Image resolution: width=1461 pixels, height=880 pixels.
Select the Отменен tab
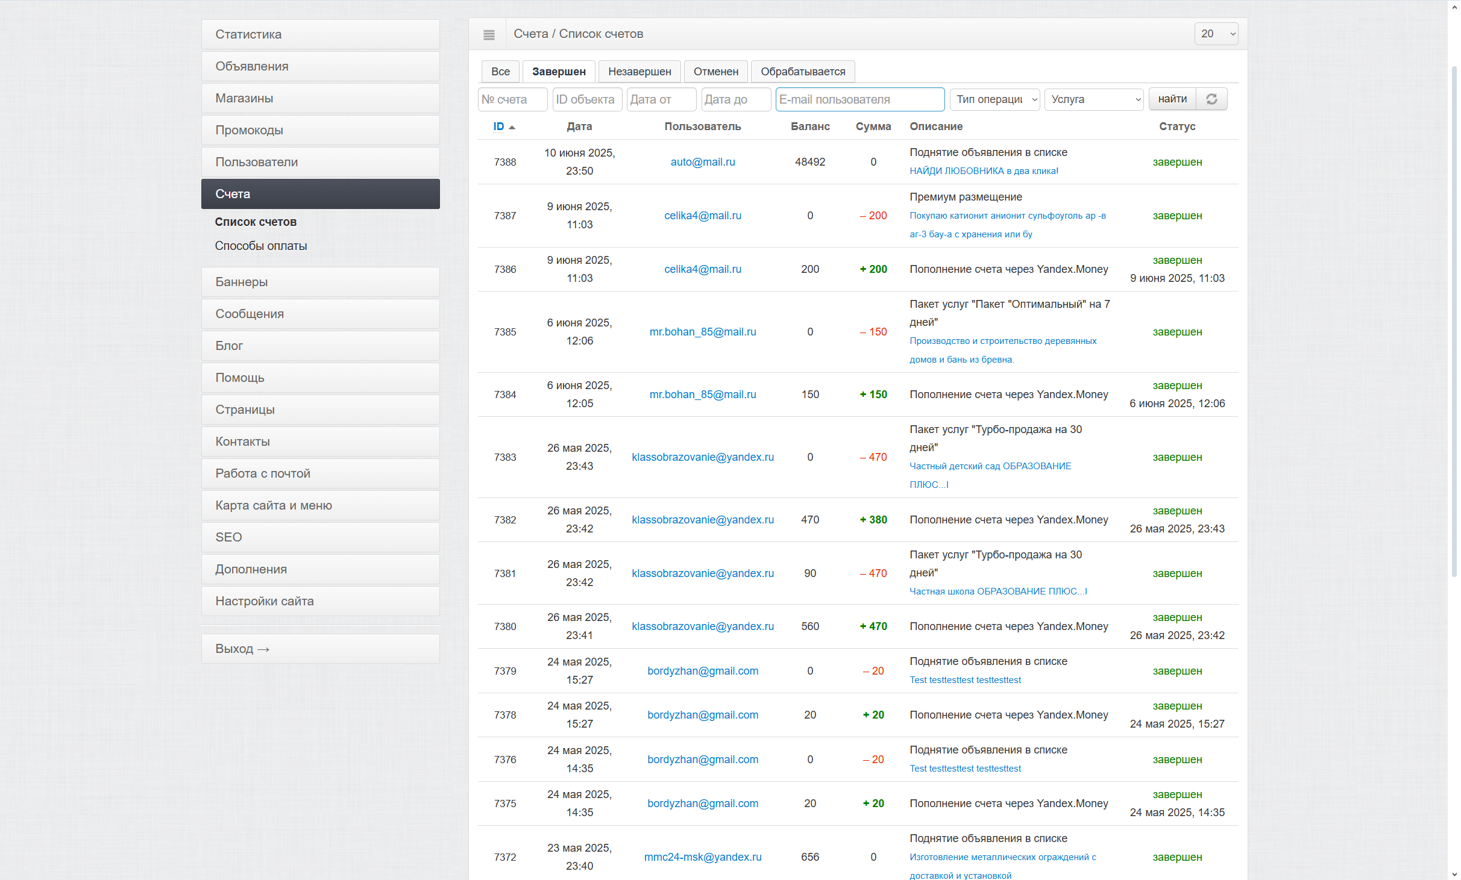(715, 72)
